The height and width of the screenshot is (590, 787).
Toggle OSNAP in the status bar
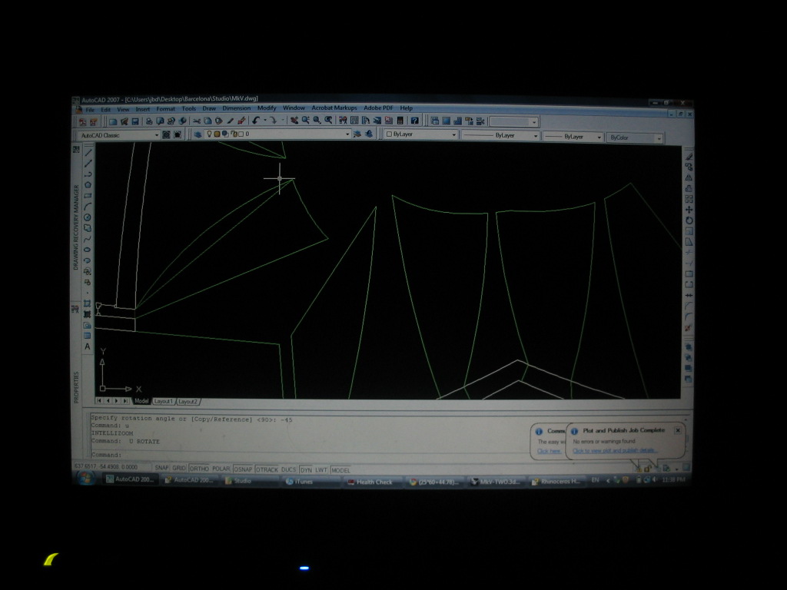(x=243, y=469)
